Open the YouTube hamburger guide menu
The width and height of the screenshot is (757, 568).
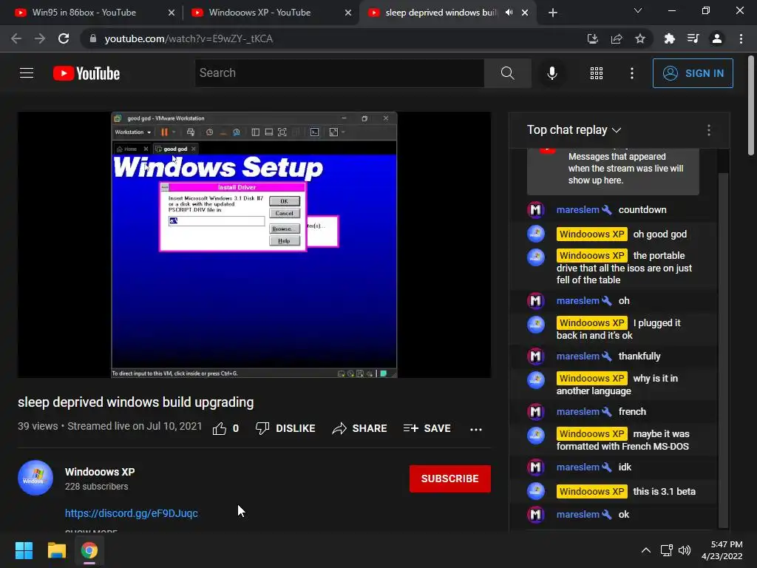point(27,73)
